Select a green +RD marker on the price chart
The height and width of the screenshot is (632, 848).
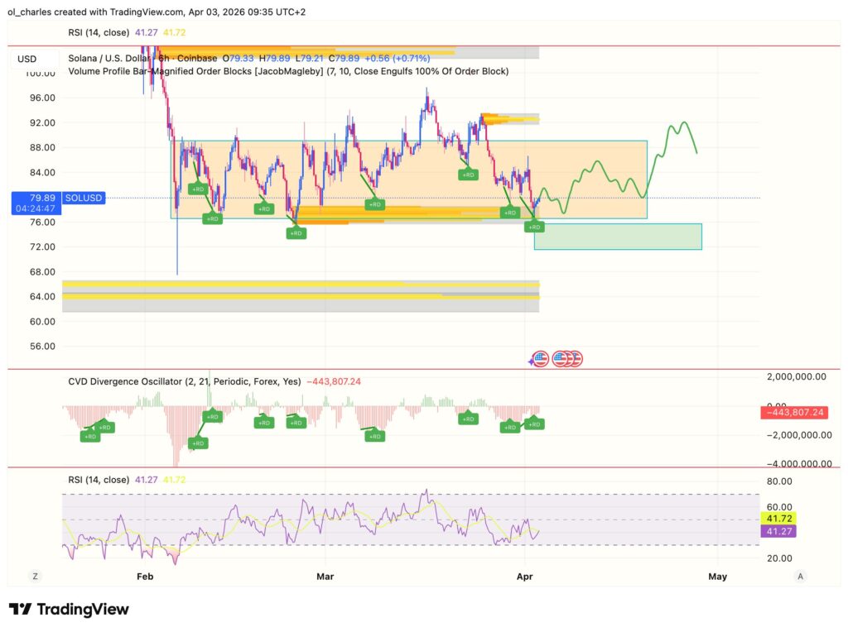199,189
